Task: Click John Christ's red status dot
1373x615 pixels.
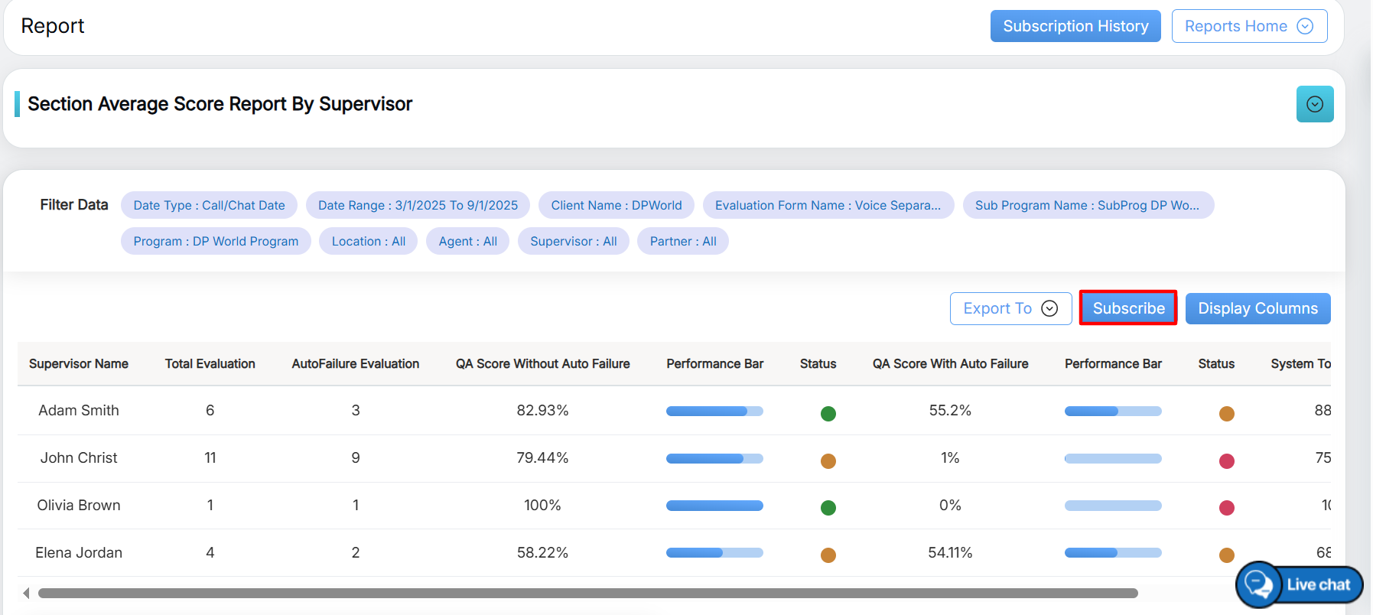Action: click(1226, 461)
